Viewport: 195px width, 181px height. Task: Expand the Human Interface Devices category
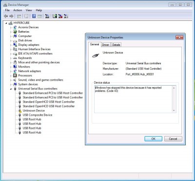tap(11, 49)
